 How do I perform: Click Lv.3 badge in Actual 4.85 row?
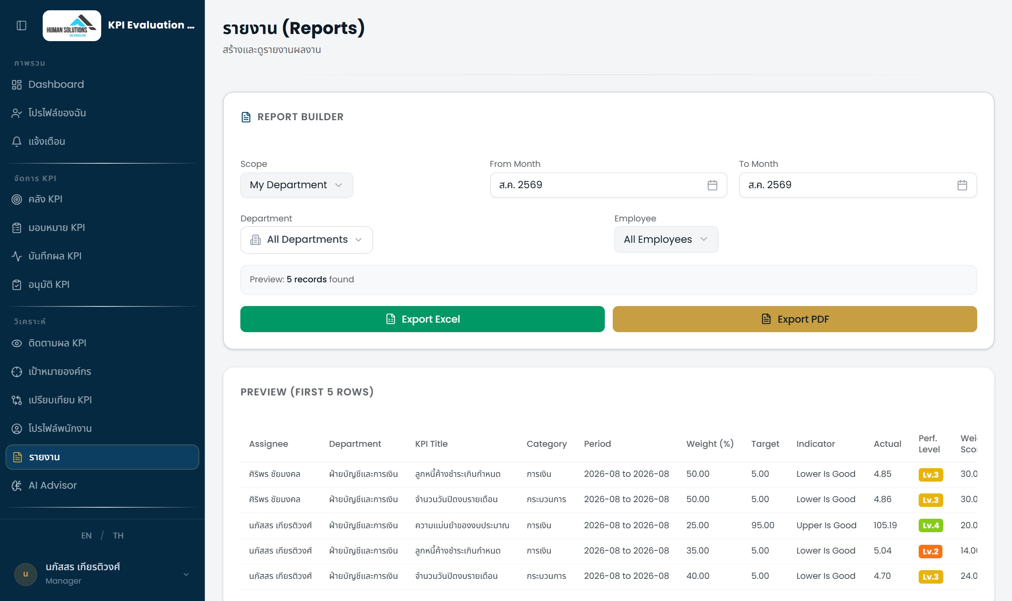coord(930,474)
